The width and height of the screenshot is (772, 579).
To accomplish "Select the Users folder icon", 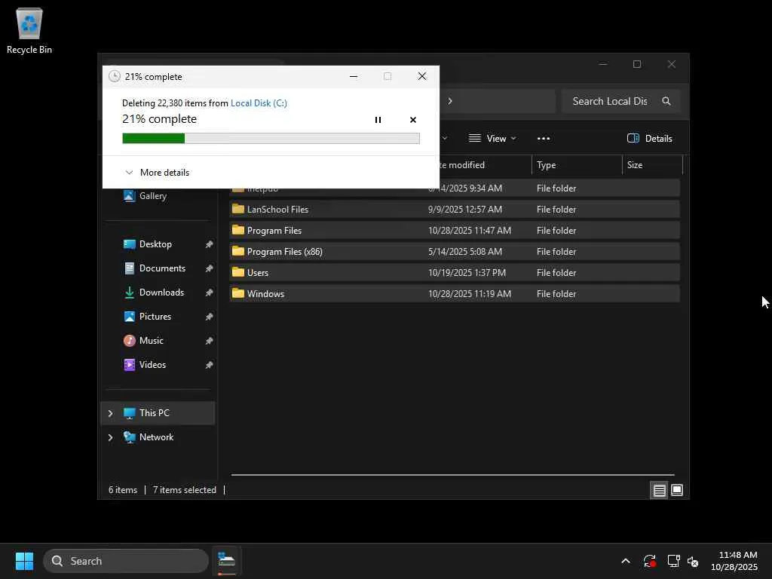I will click(x=237, y=272).
